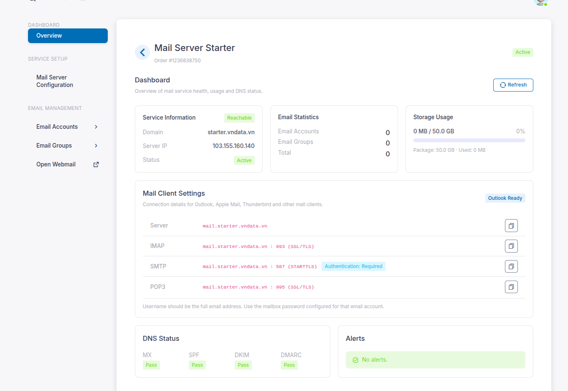Screen dimensions: 568x391
Task: Click the Outlook Ready badge
Action: tap(505, 198)
